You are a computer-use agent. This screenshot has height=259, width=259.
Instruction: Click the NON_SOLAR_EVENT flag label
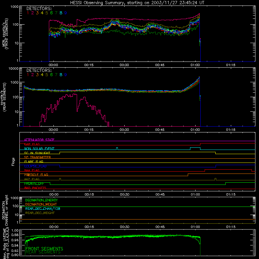click(39, 149)
